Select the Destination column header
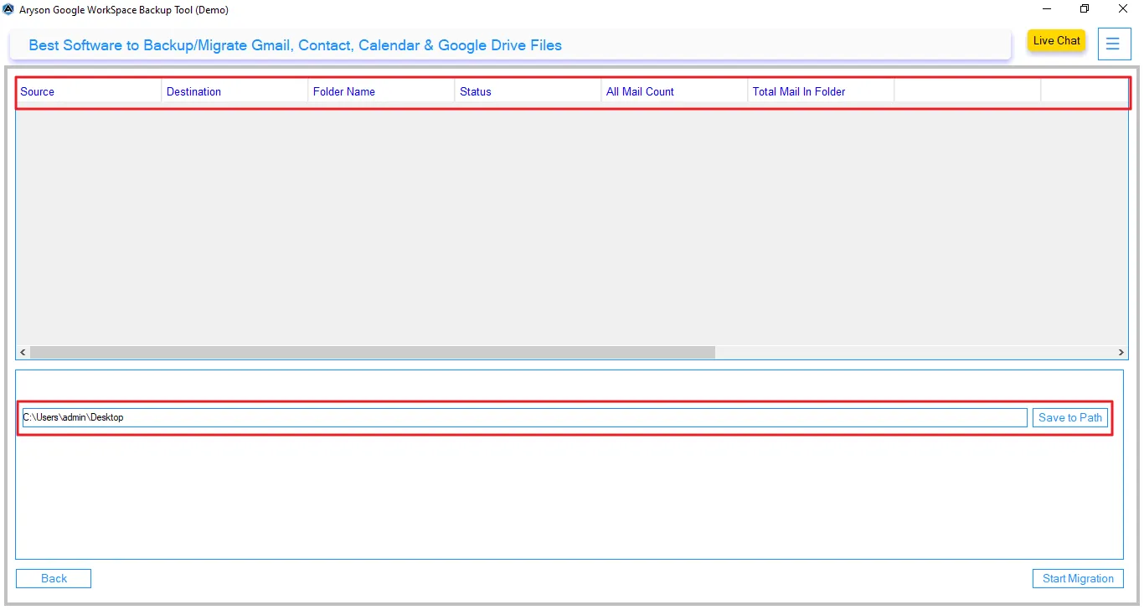 (193, 91)
